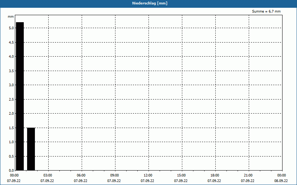
Task: Click the shorter 1,5 mm precipitation bar
Action: pos(31,149)
